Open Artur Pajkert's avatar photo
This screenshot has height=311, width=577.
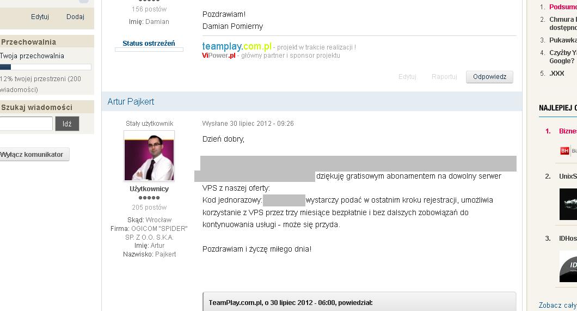point(149,156)
